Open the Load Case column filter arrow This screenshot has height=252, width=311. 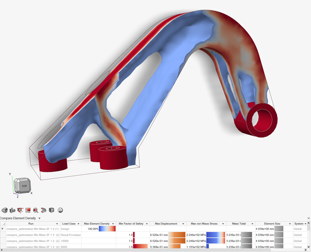(x=79, y=224)
